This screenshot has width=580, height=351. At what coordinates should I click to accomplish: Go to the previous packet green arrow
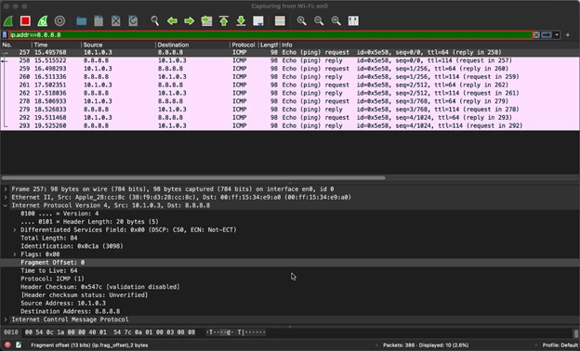pos(172,20)
